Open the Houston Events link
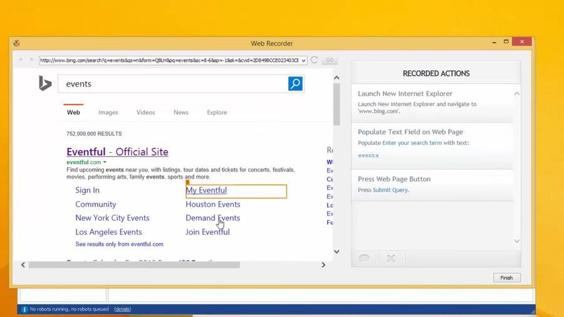Viewport: 564px width, 317px height. pos(213,204)
